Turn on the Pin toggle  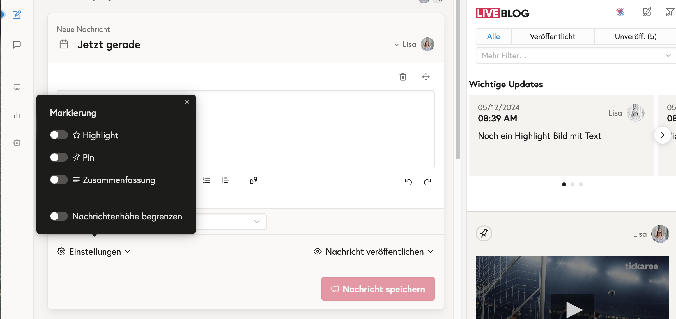point(59,158)
